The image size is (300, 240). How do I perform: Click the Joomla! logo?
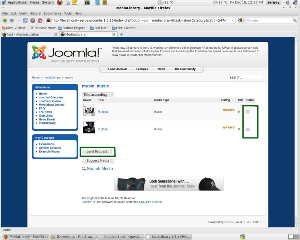coord(67,54)
